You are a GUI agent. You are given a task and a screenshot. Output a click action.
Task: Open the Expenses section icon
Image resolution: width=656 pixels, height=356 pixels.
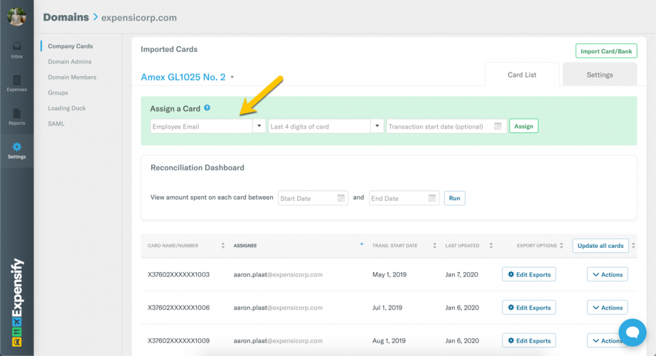pos(17,83)
